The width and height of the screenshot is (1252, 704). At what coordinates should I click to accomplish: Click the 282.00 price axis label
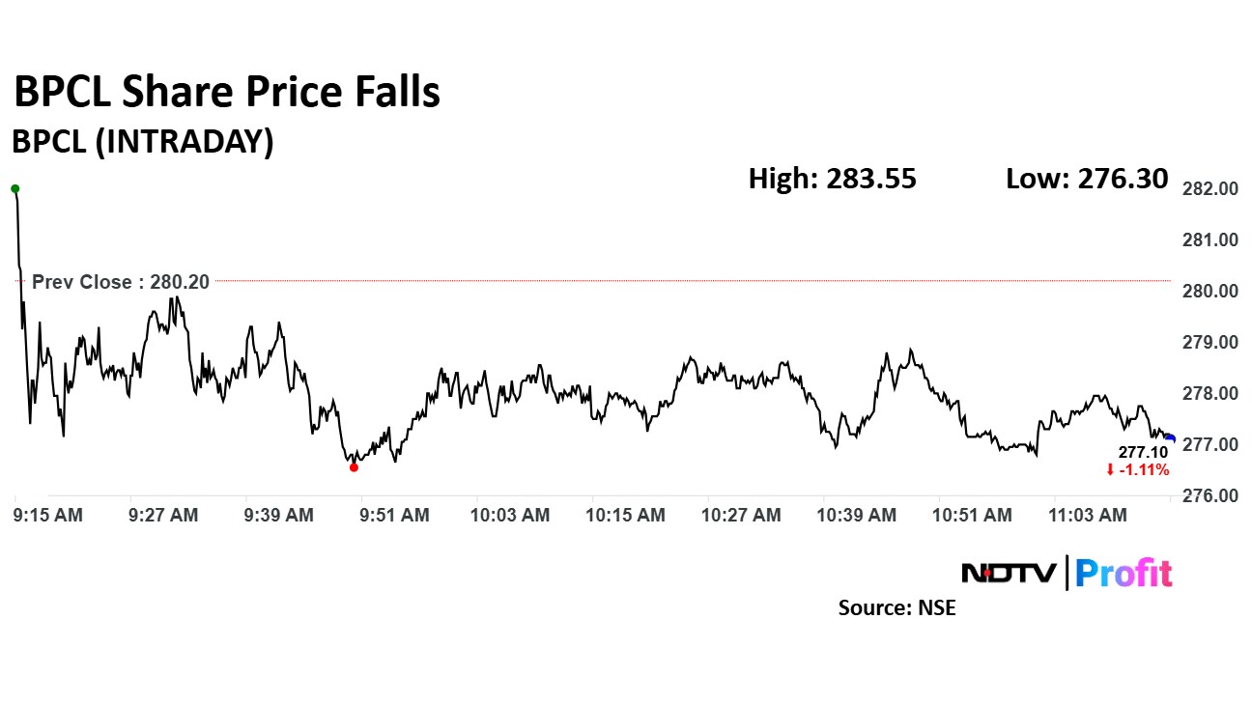coord(1210,189)
